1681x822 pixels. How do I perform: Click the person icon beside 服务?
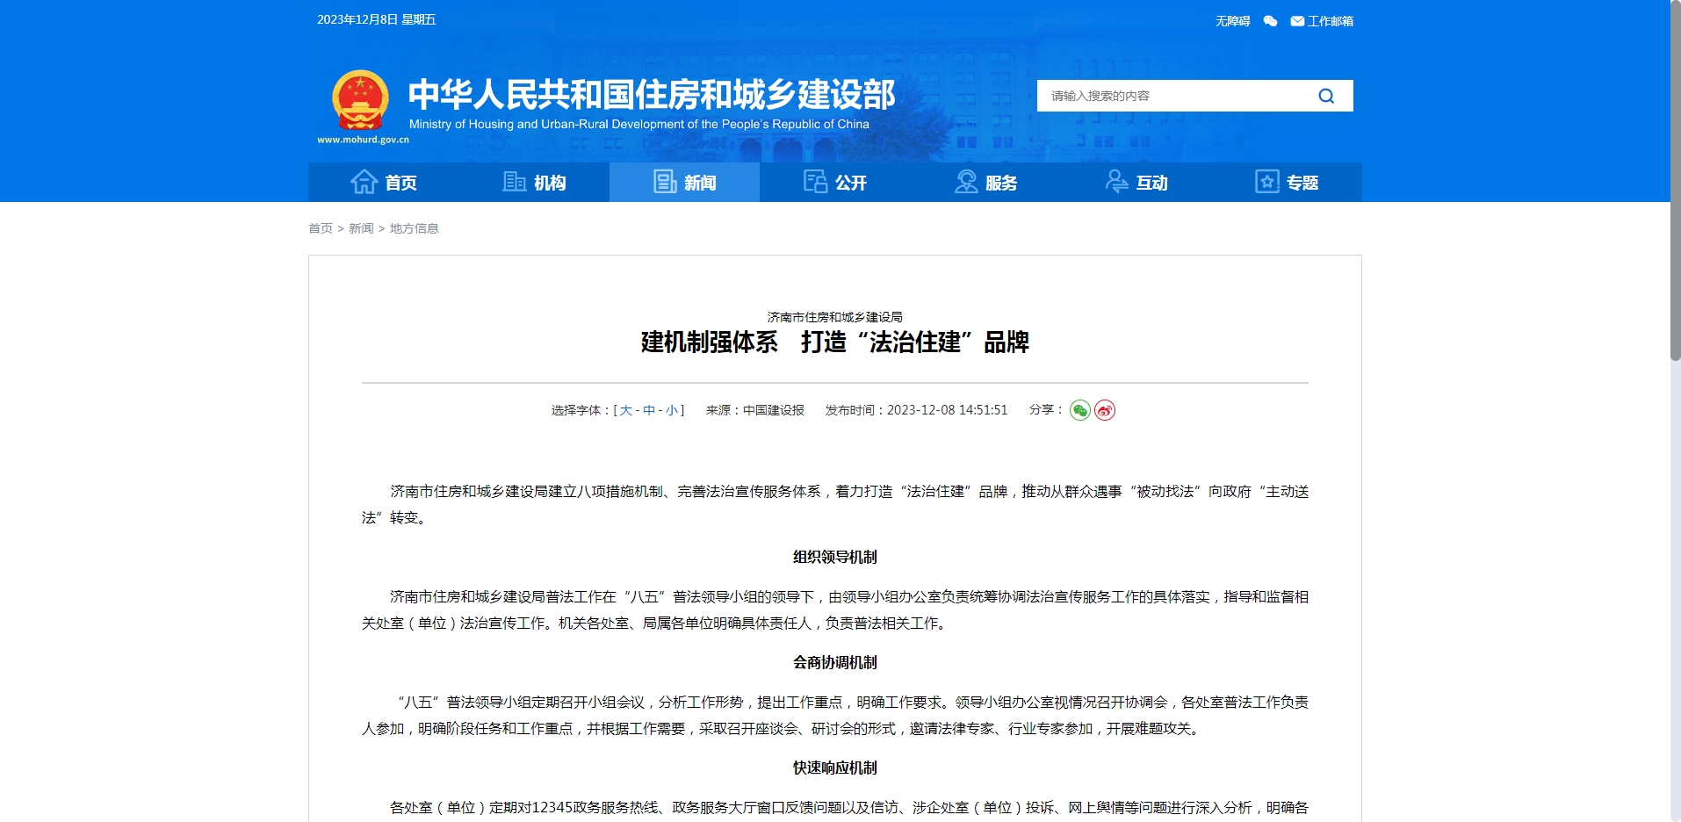coord(966,182)
